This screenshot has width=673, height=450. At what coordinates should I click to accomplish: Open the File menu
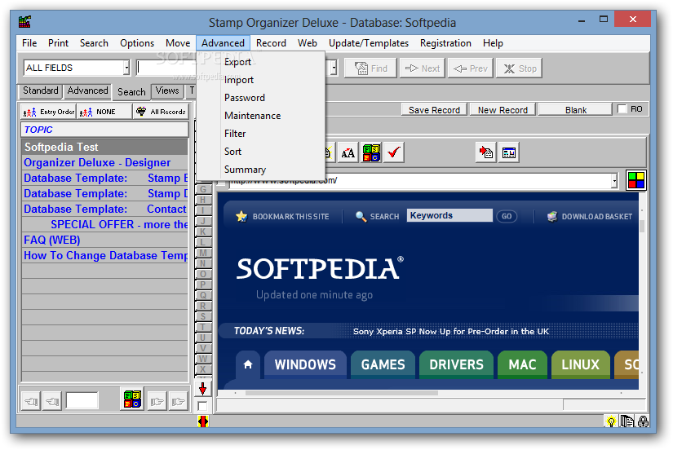coord(29,43)
